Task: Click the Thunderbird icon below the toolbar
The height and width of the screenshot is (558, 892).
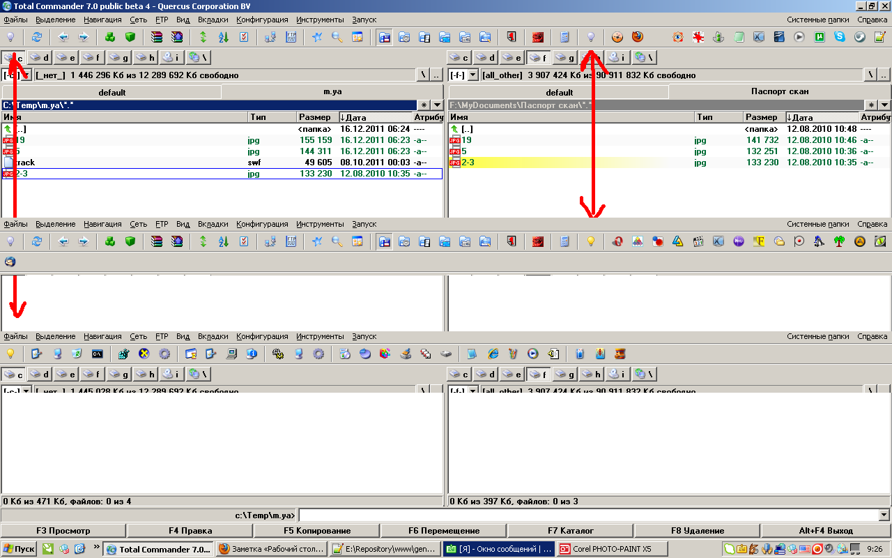Action: pos(10,262)
